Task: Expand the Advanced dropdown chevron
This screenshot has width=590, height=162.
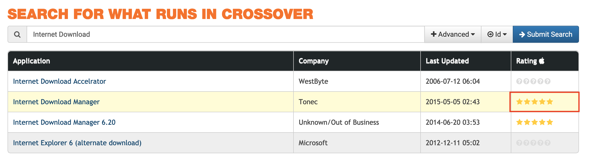Action: click(x=473, y=35)
